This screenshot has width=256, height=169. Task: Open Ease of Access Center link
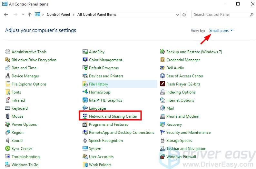[x=185, y=76]
